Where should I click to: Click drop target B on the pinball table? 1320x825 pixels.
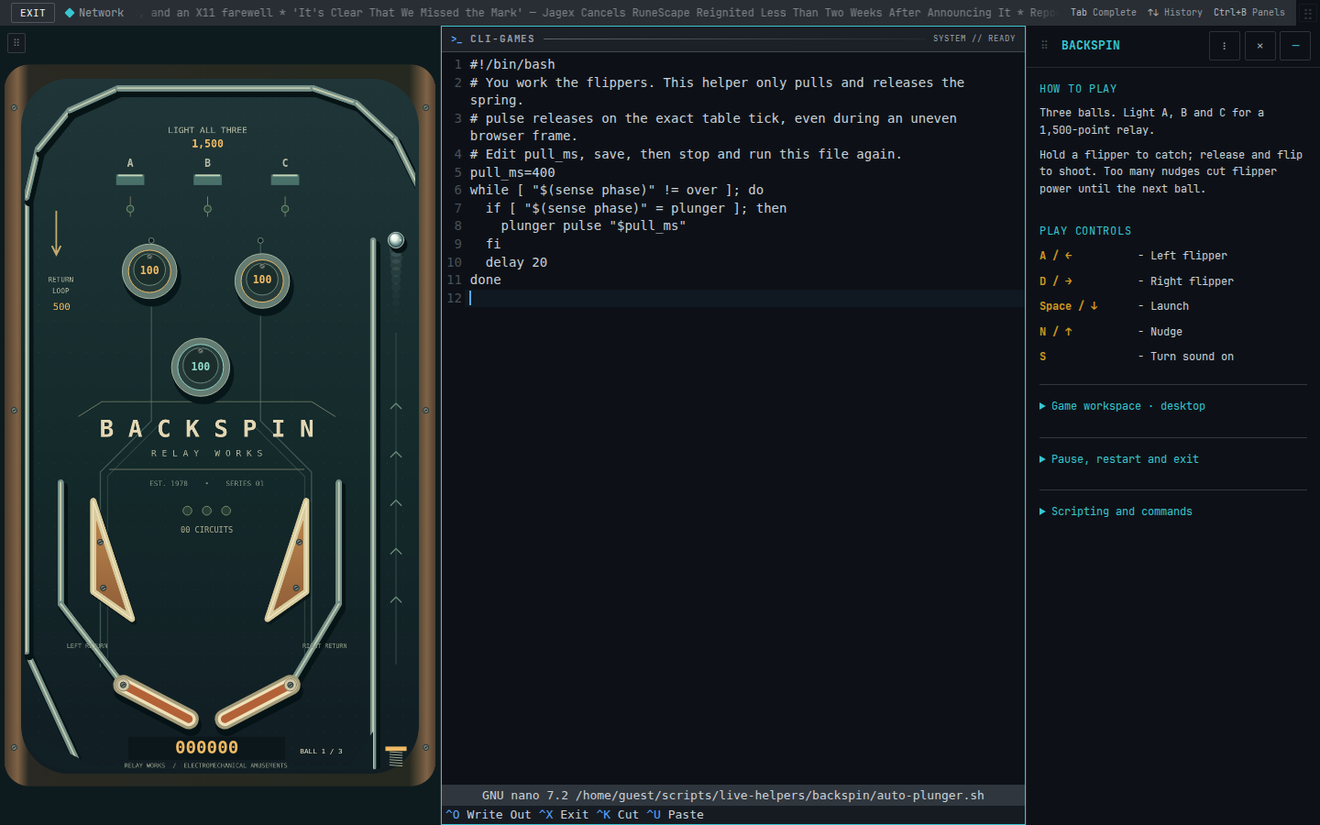coord(208,180)
